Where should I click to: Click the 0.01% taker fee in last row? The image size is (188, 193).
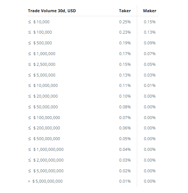point(125,181)
